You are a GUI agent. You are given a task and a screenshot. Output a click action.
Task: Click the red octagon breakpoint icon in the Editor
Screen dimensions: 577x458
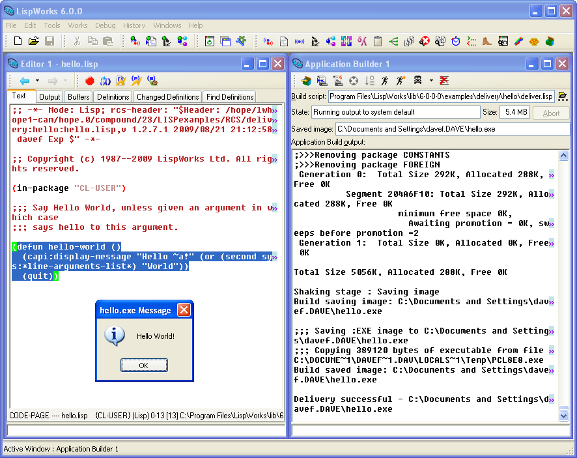pyautogui.click(x=90, y=81)
